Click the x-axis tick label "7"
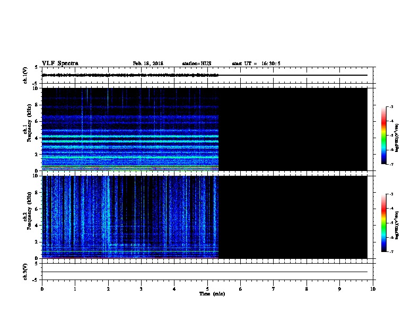This screenshot has height=324, width=420. point(274,289)
